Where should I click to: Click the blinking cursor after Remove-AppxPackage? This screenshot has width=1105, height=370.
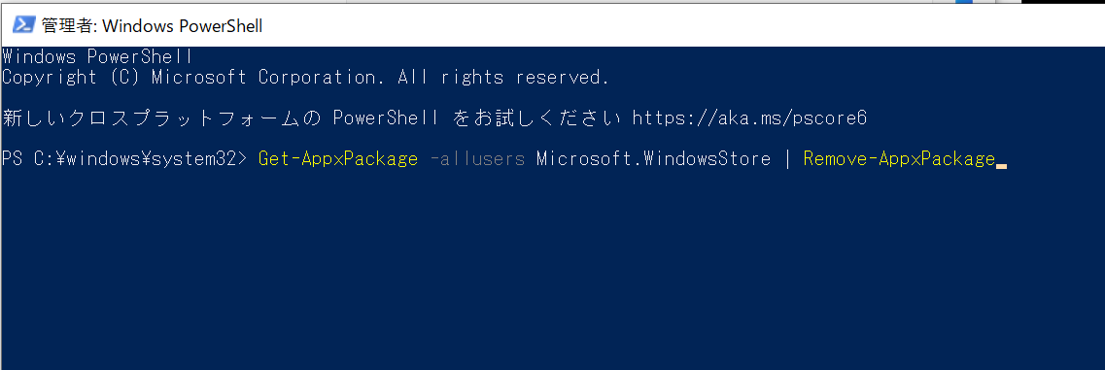click(x=1001, y=167)
